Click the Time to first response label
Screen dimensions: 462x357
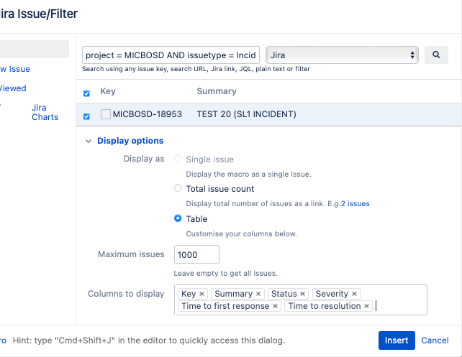coord(225,306)
